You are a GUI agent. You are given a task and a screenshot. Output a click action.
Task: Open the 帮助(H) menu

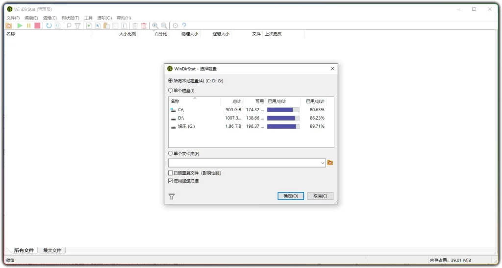click(124, 18)
